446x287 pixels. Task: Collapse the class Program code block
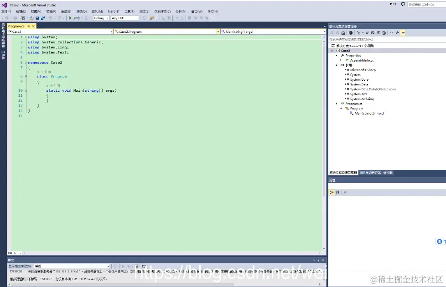click(26, 76)
